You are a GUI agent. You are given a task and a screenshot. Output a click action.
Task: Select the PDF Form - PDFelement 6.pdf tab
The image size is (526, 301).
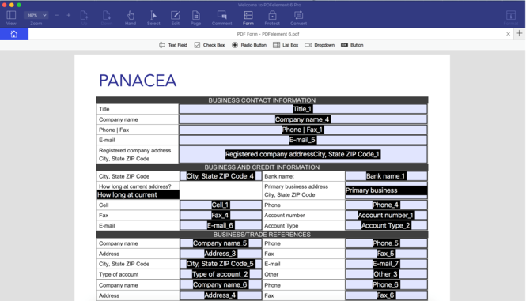(x=268, y=34)
